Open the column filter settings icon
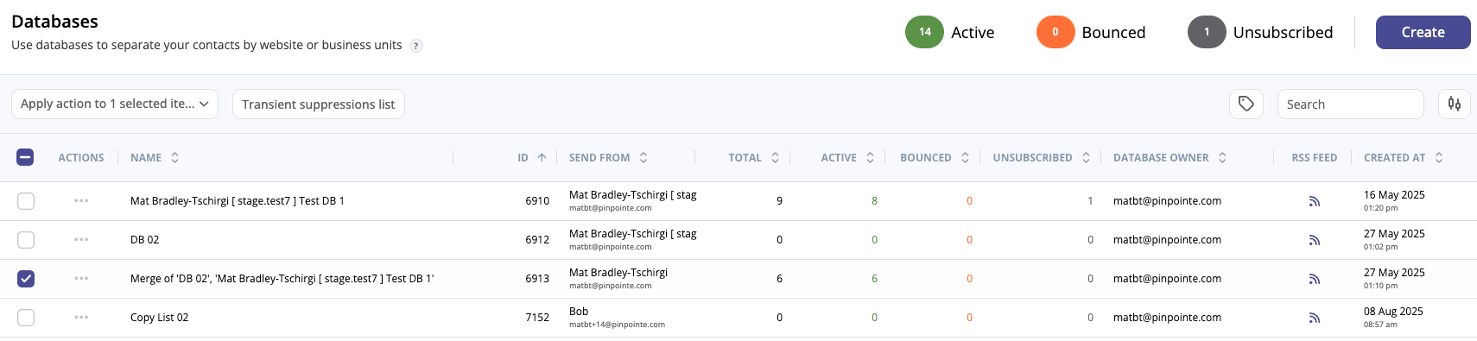 click(x=1455, y=104)
